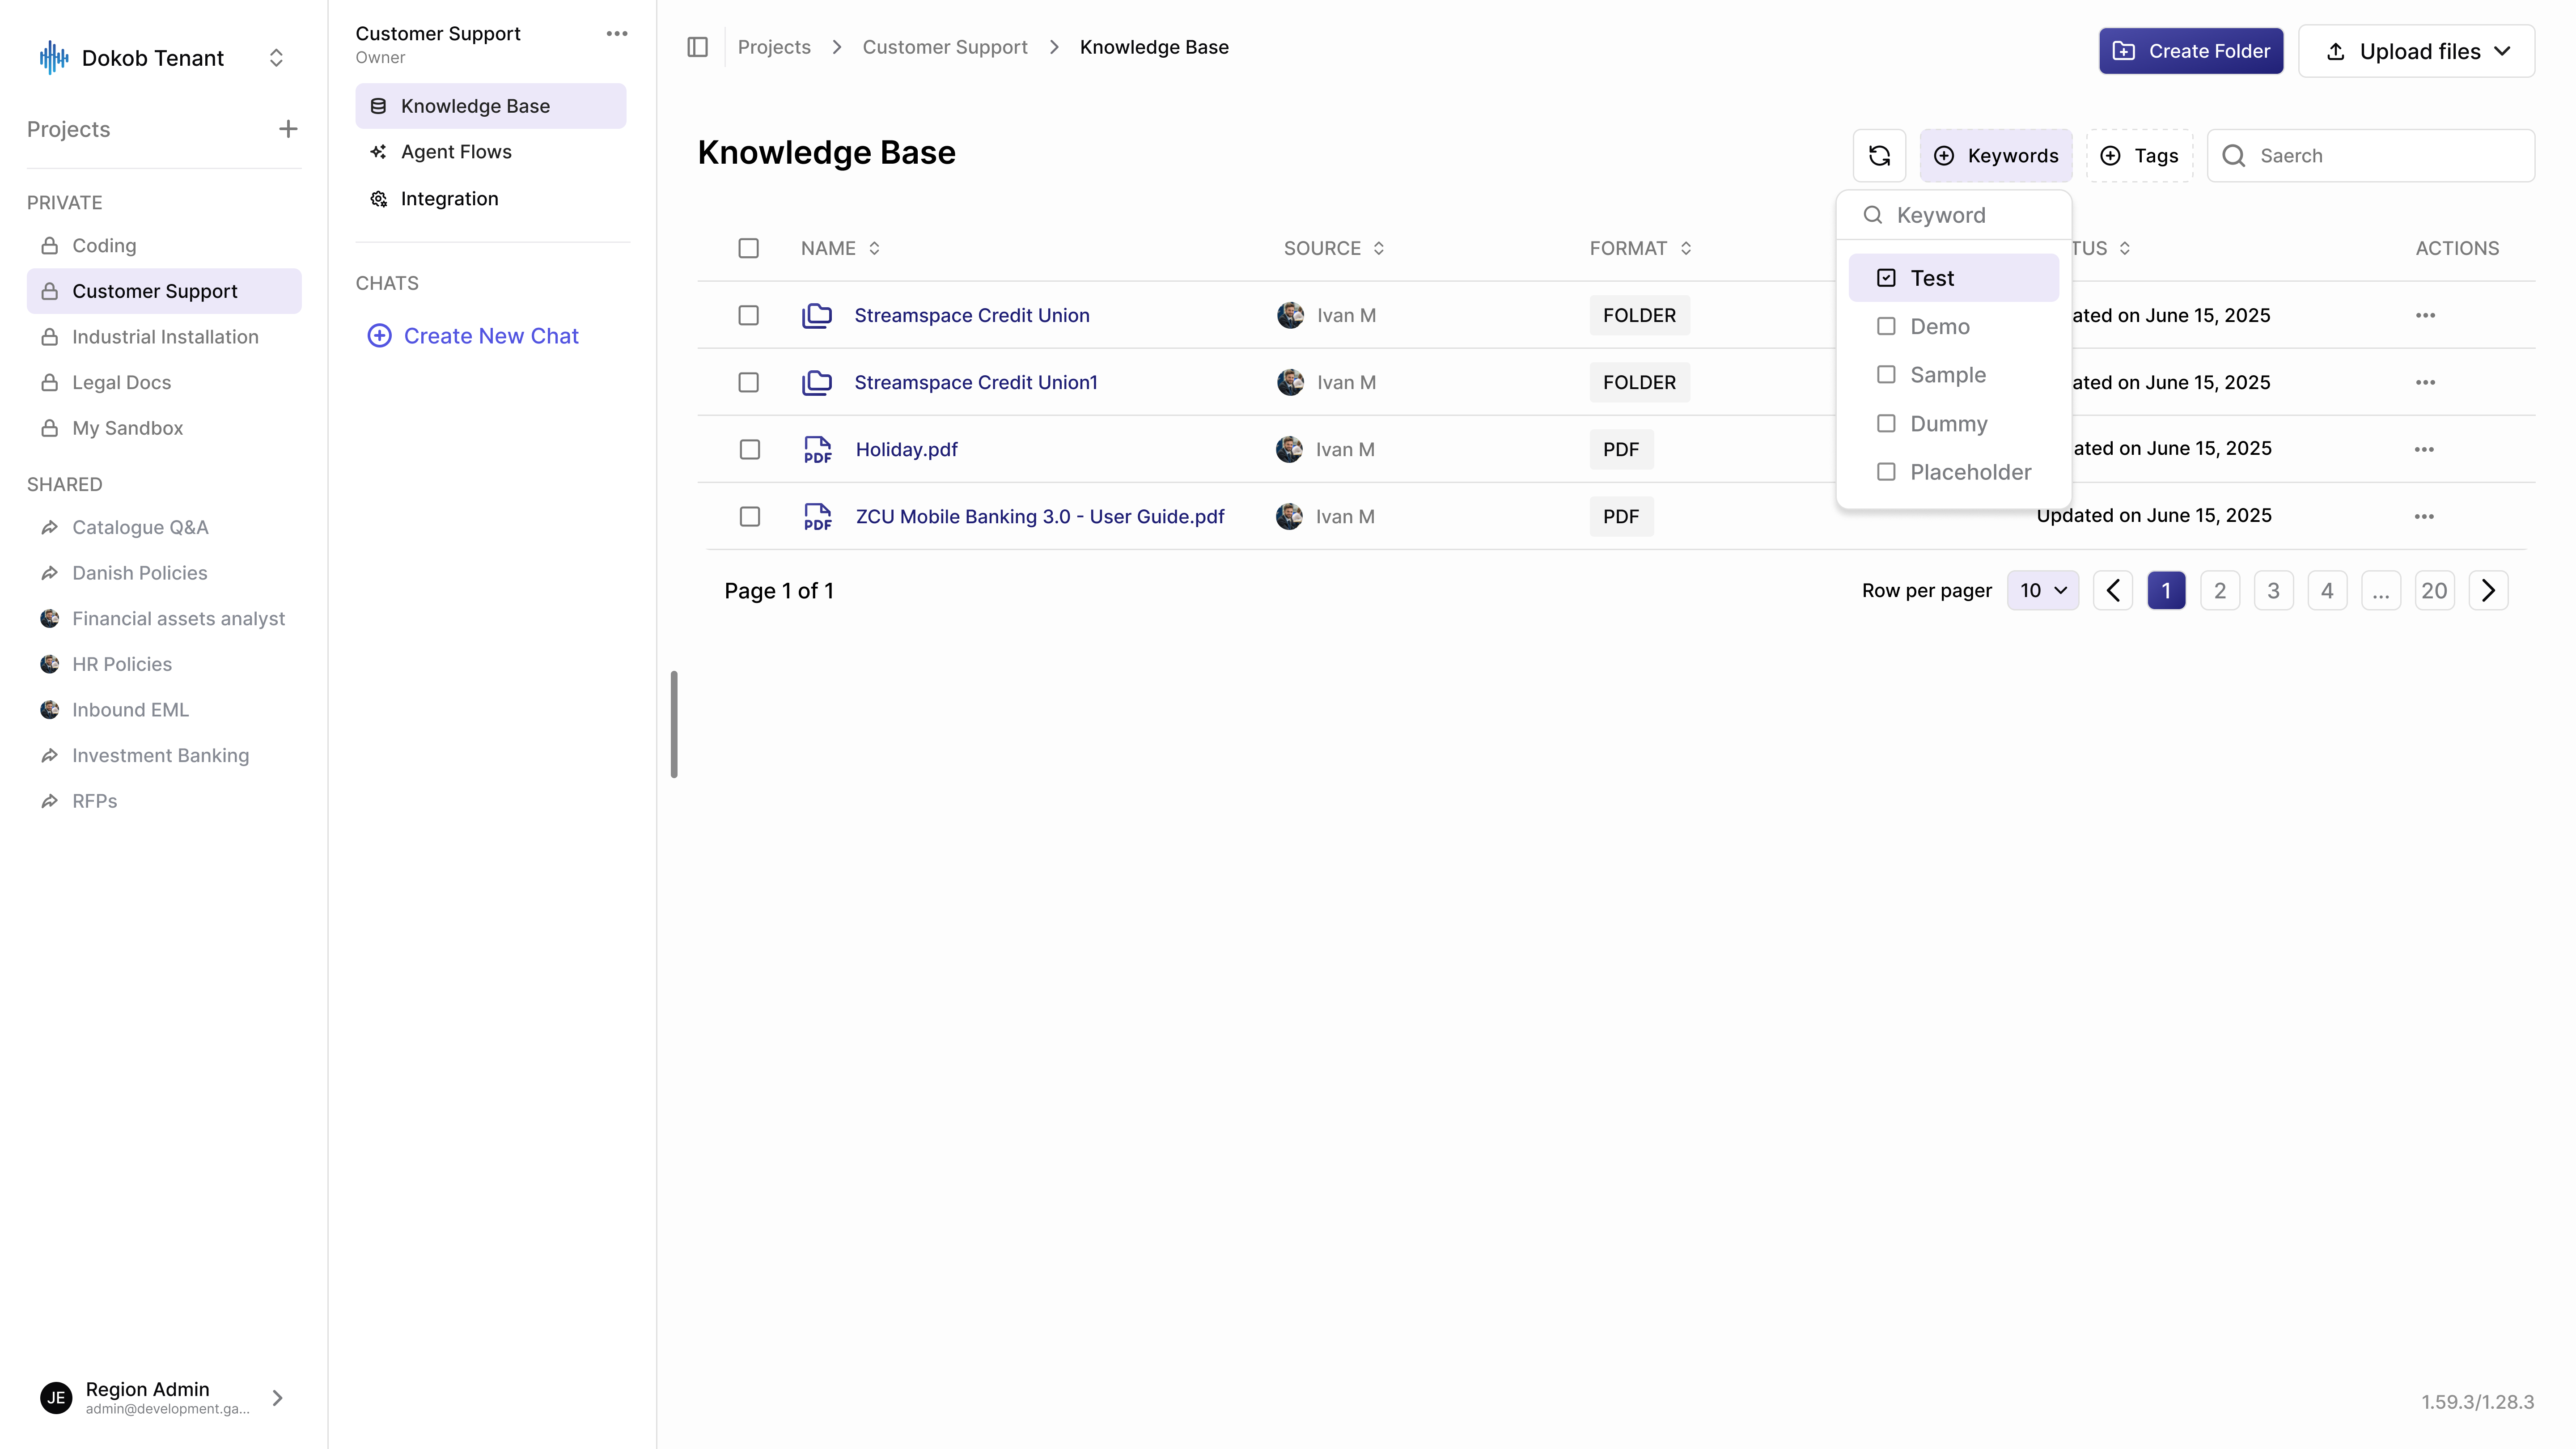Click Ivan M avatar in Holiday.pdf row
2576x1449 pixels.
[1289, 449]
